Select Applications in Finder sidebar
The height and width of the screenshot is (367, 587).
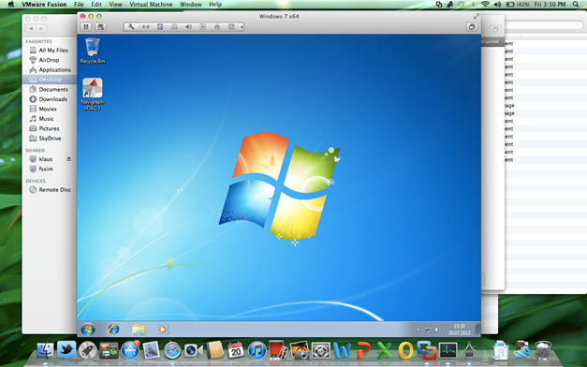click(50, 69)
